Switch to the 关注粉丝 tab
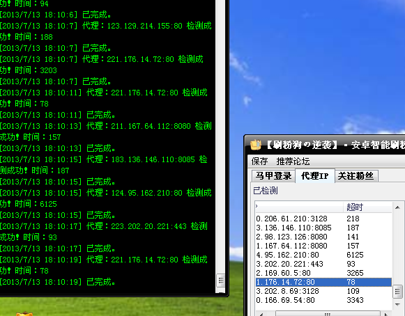The height and width of the screenshot is (316, 405). (x=356, y=176)
